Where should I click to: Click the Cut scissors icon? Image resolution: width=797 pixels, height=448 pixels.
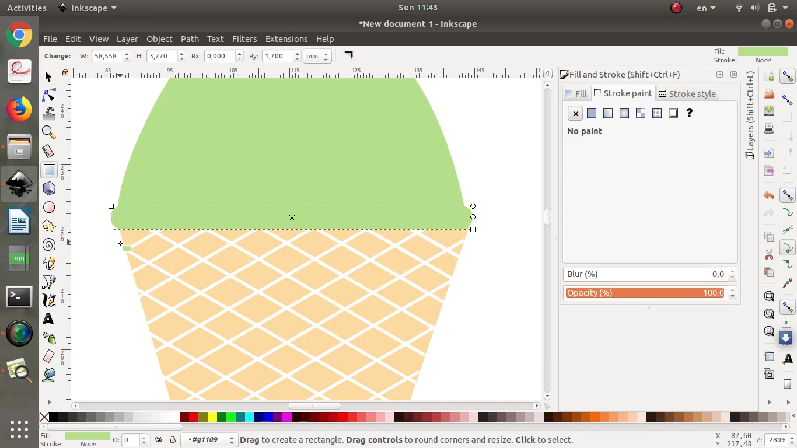pyautogui.click(x=769, y=255)
